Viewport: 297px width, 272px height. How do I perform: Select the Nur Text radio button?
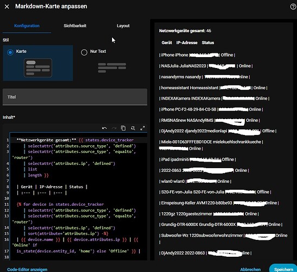[84, 52]
